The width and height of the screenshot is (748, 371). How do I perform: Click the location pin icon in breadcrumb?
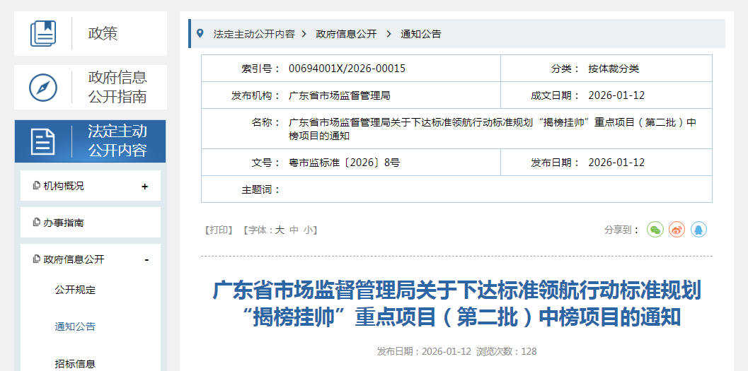(200, 33)
